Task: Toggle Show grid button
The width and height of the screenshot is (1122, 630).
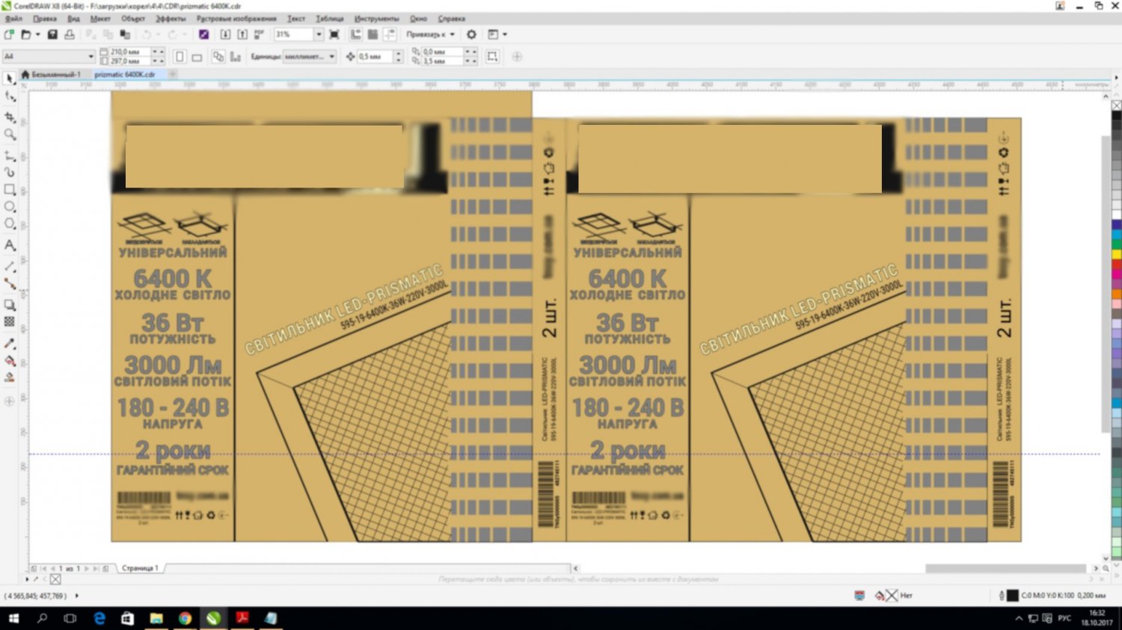Action: pyautogui.click(x=373, y=34)
